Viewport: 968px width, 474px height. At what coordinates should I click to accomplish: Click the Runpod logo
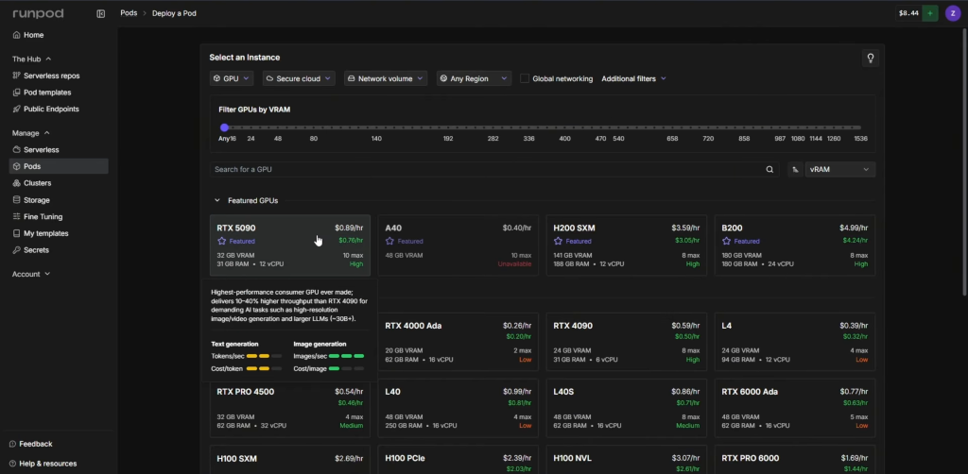(x=38, y=13)
